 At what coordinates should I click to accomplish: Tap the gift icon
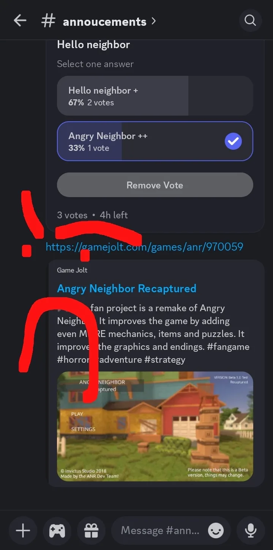point(91,530)
